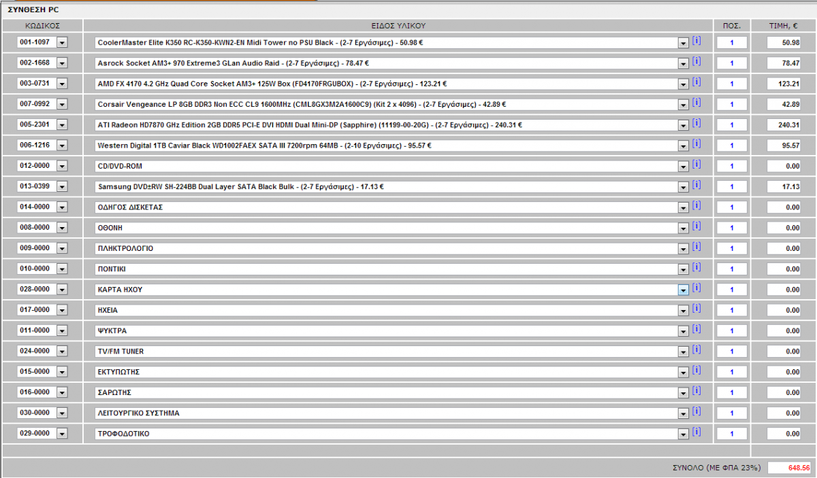The height and width of the screenshot is (478, 817).
Task: Click the ΣΥΝΟΛΟ (ΜΕ ΦΠΑ 23%) label
Action: tap(716, 468)
